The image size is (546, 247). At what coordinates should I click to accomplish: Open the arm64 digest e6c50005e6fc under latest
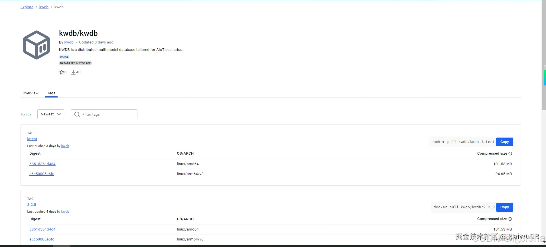[x=42, y=174]
